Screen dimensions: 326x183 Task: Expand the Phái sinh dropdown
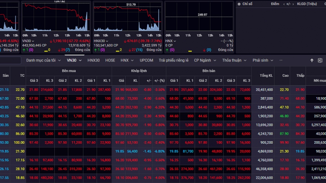point(263,60)
